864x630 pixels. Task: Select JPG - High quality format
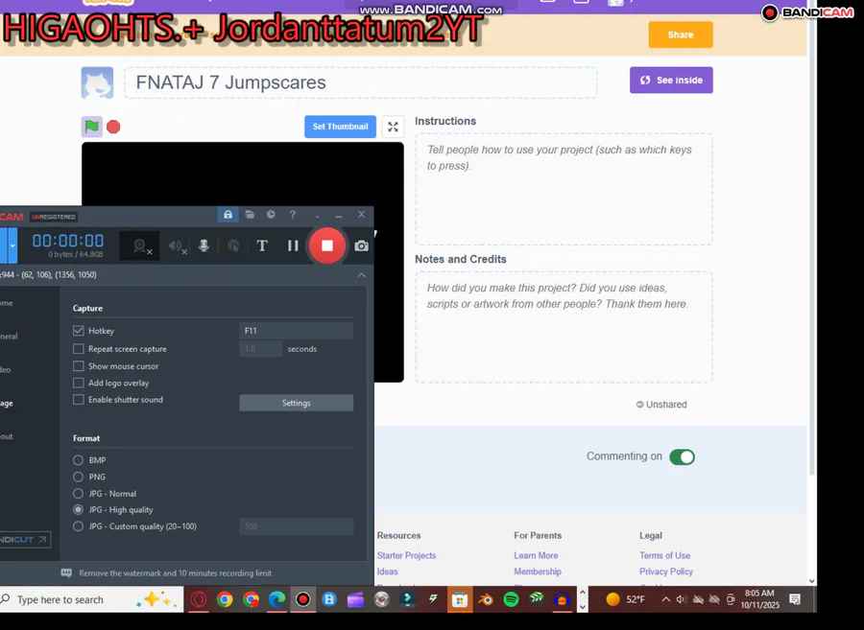click(79, 509)
